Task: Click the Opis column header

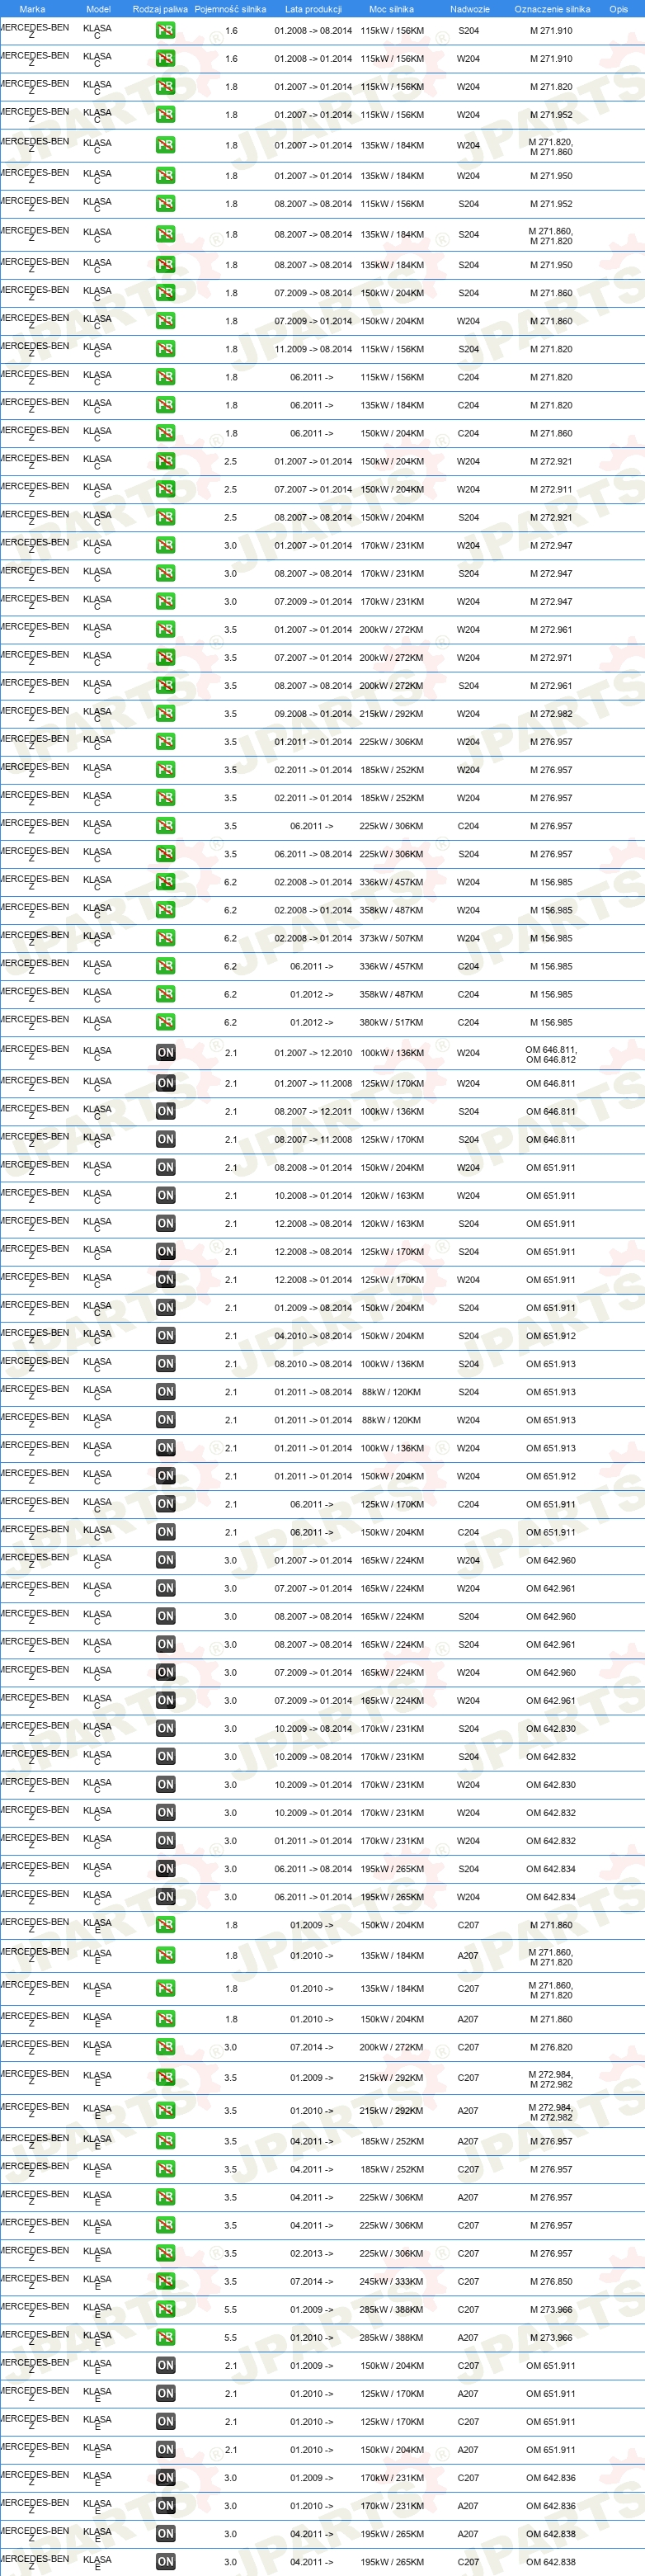Action: point(619,9)
